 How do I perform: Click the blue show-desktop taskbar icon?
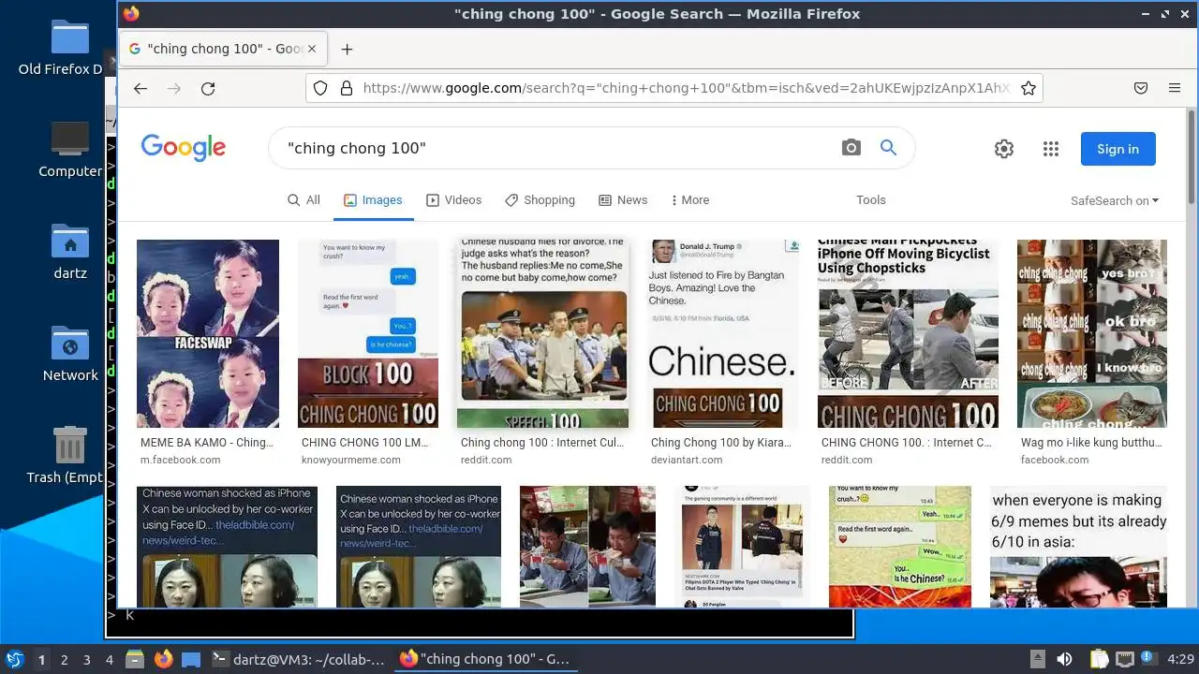click(x=191, y=660)
